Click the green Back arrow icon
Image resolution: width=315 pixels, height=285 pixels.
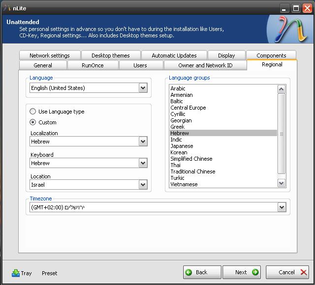(189, 272)
